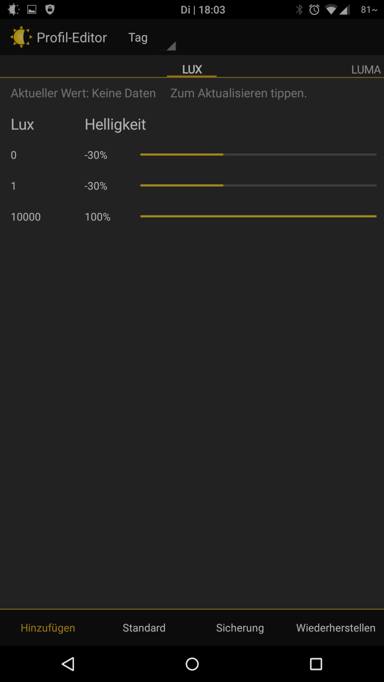Tap Hinzufügen to add an entry

click(x=48, y=627)
